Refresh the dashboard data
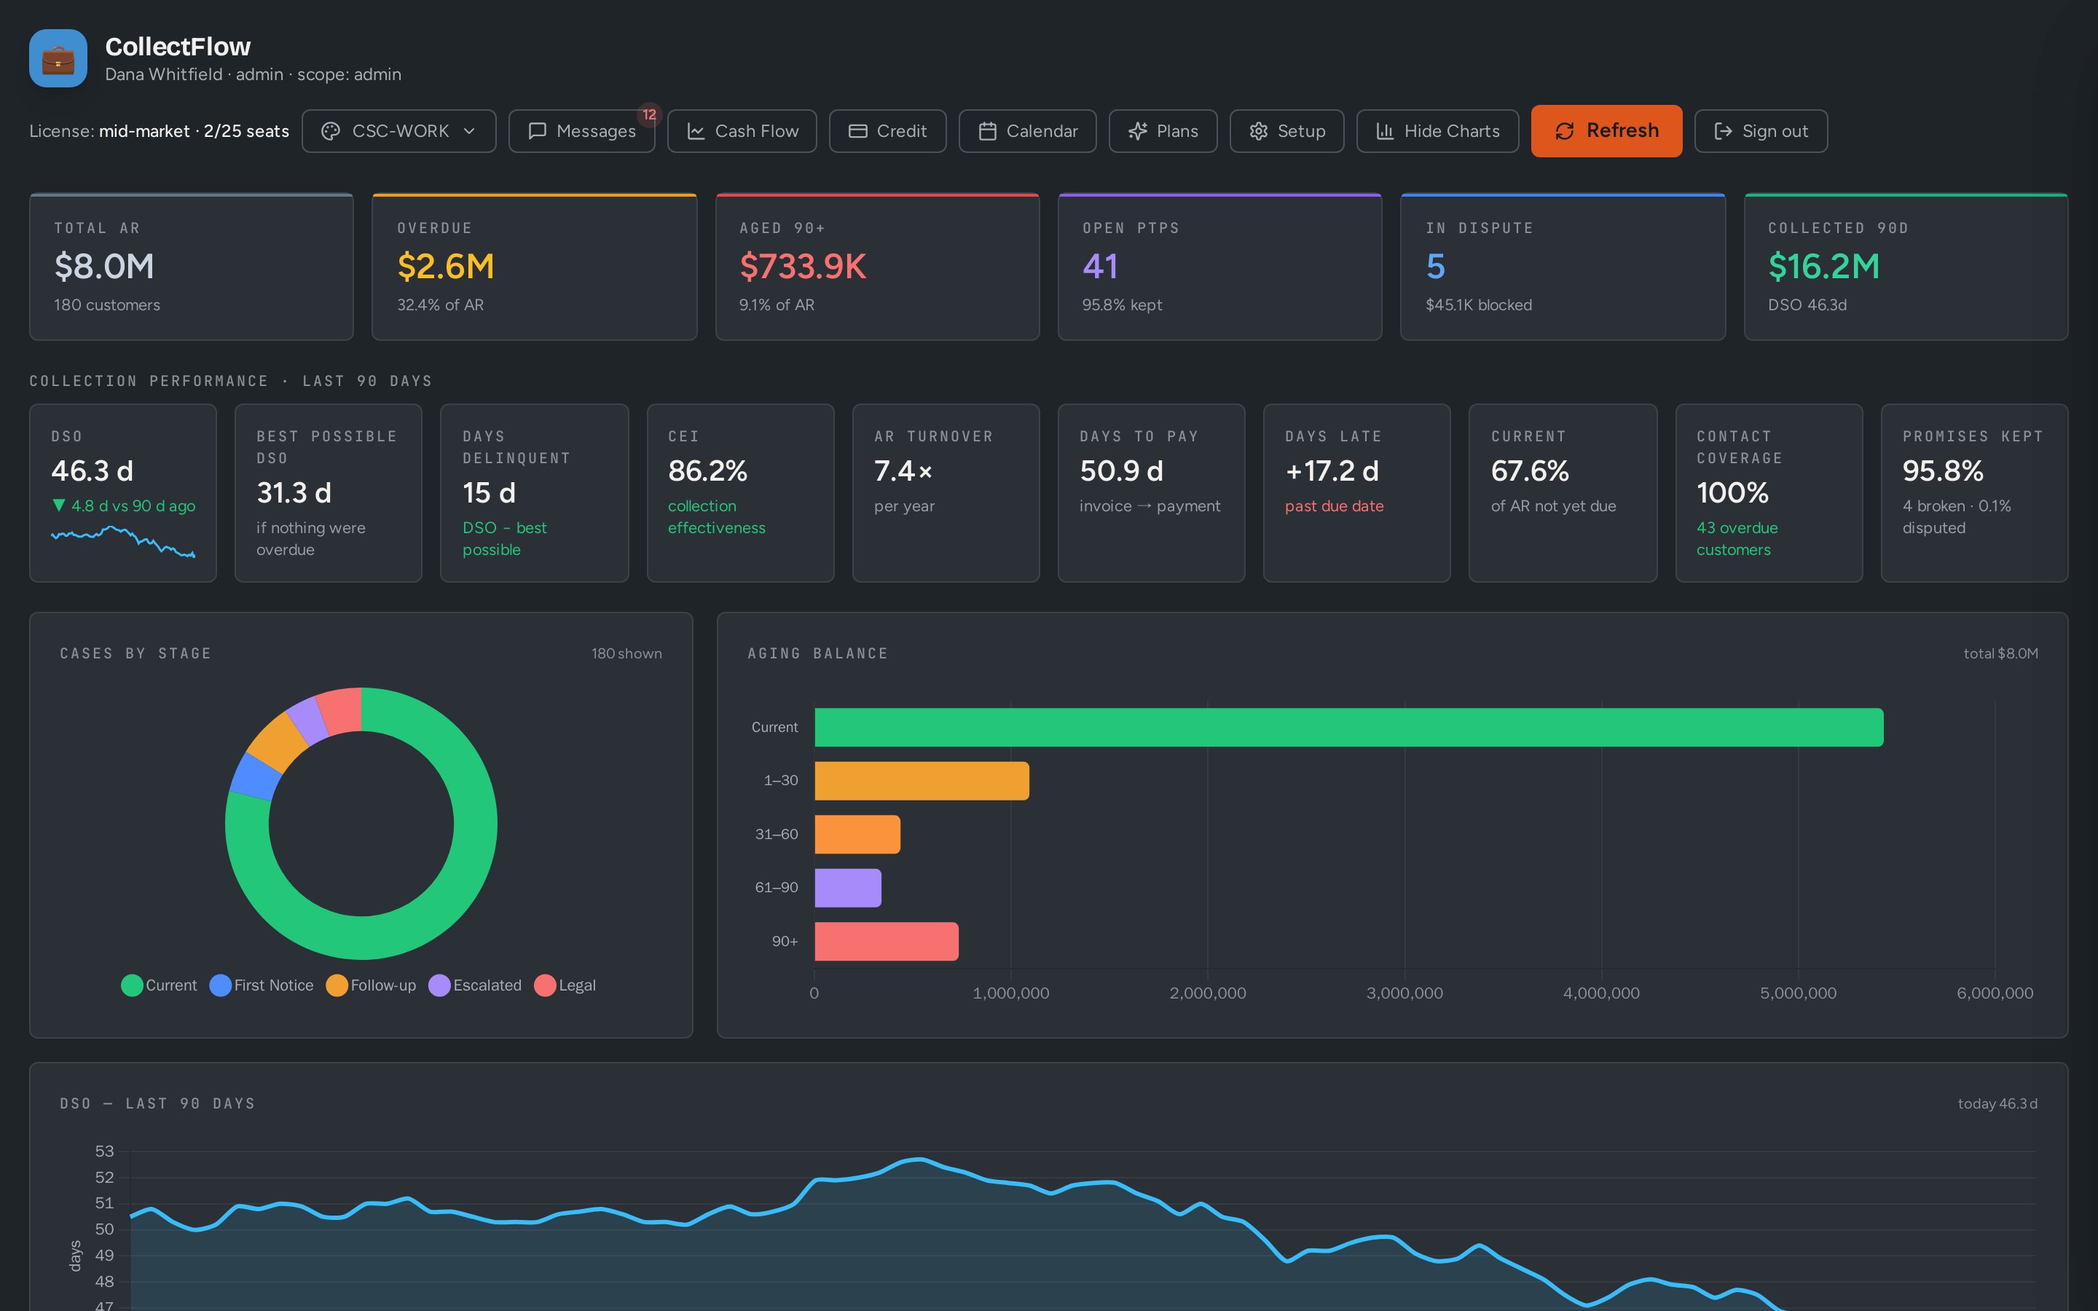The image size is (2098, 1311). [x=1606, y=131]
